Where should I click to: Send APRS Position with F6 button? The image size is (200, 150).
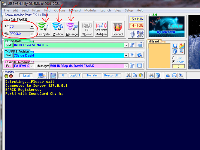[58, 29]
